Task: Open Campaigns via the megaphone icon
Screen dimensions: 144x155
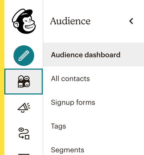Action: click(24, 107)
